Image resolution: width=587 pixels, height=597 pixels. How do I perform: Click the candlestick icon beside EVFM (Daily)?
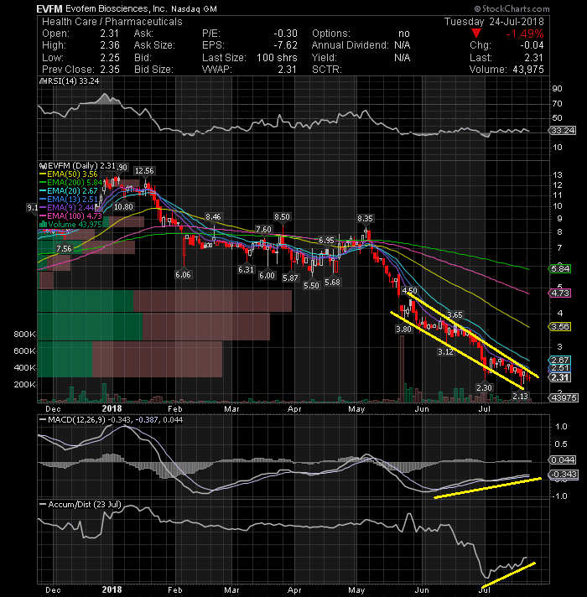(x=43, y=166)
